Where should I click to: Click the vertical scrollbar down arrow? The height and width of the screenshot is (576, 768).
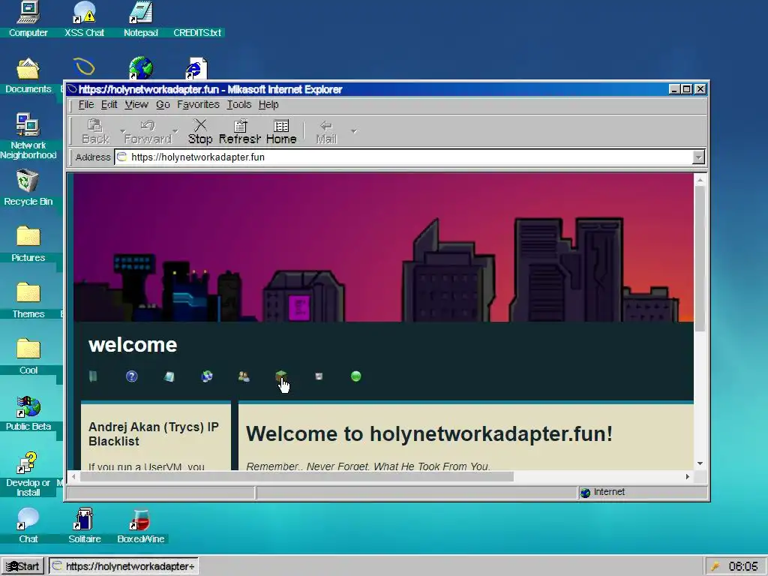(x=700, y=463)
